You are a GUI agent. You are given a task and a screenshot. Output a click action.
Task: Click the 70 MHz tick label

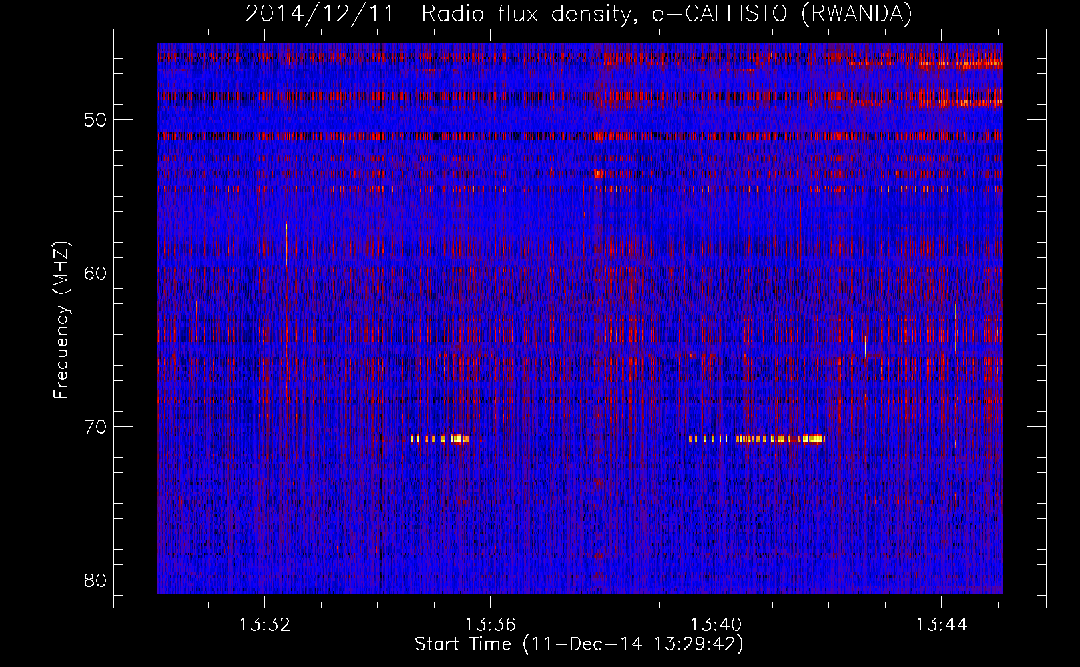pos(95,427)
